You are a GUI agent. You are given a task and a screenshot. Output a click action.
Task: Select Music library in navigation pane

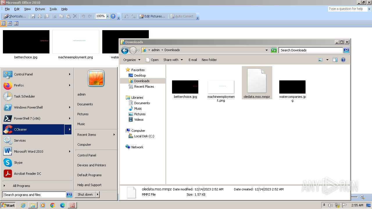click(138, 109)
